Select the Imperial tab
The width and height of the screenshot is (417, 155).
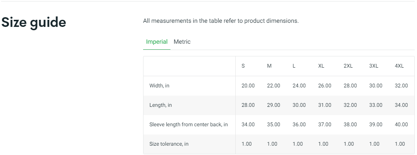tap(157, 42)
